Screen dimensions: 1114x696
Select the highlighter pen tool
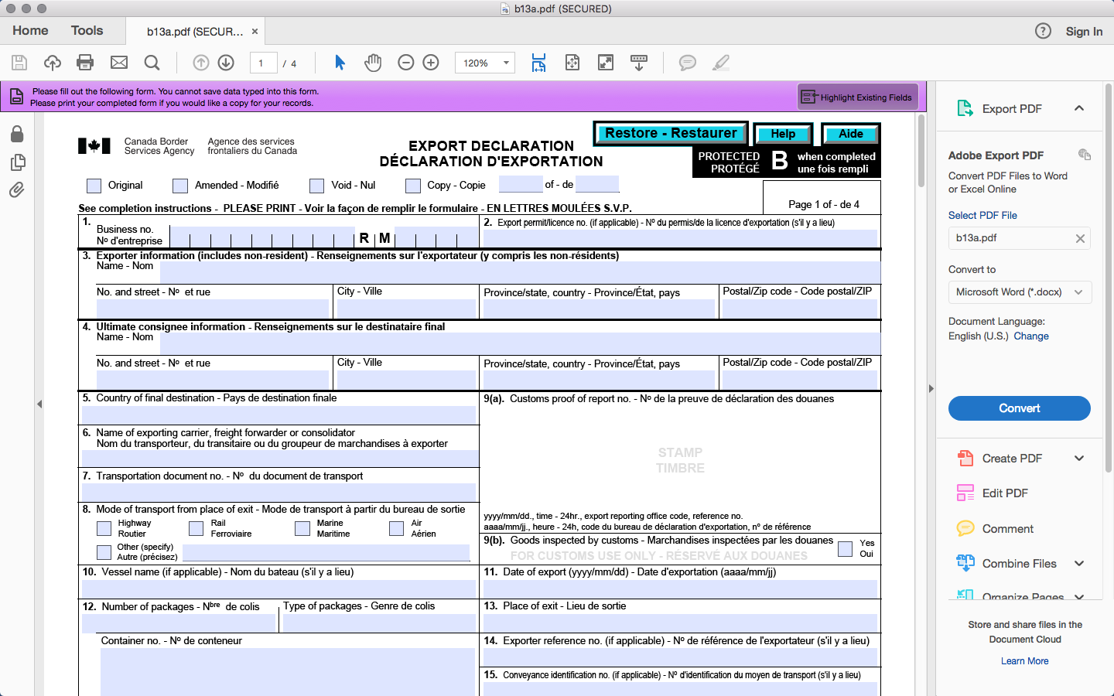pyautogui.click(x=720, y=63)
